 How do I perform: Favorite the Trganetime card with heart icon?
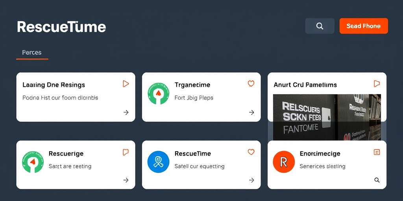point(251,84)
